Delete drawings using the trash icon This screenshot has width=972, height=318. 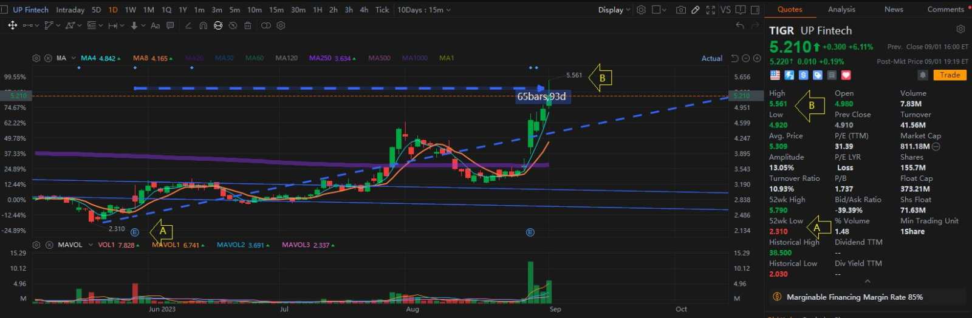tap(248, 25)
